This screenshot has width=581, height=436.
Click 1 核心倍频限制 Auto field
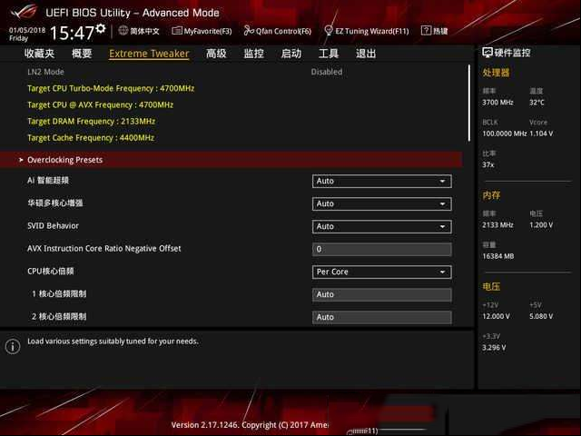(x=382, y=294)
